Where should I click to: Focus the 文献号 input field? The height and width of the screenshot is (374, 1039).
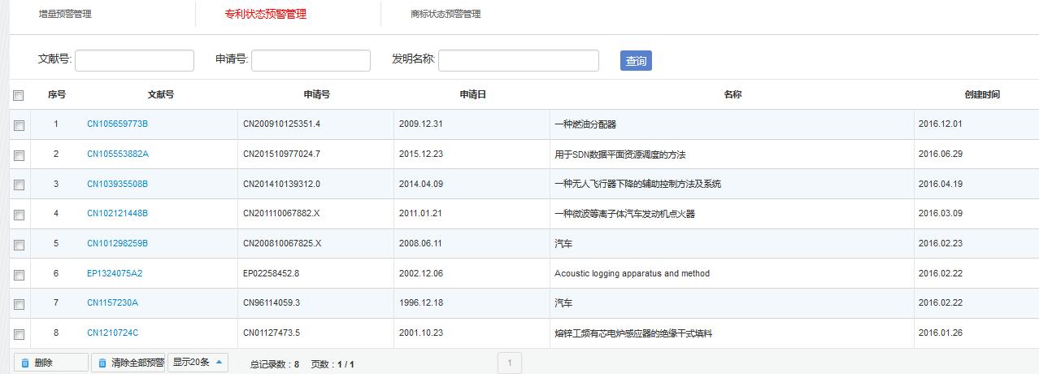(x=134, y=60)
